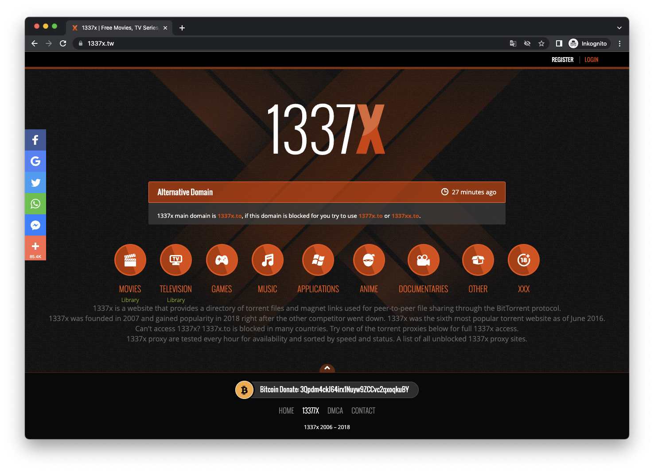Click the OTHER text label
Screen dimensions: 654x472
478,289
